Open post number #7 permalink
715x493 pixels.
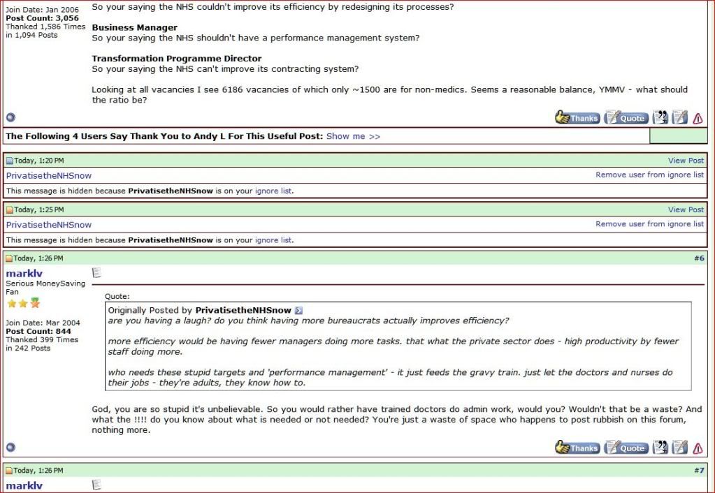699,471
